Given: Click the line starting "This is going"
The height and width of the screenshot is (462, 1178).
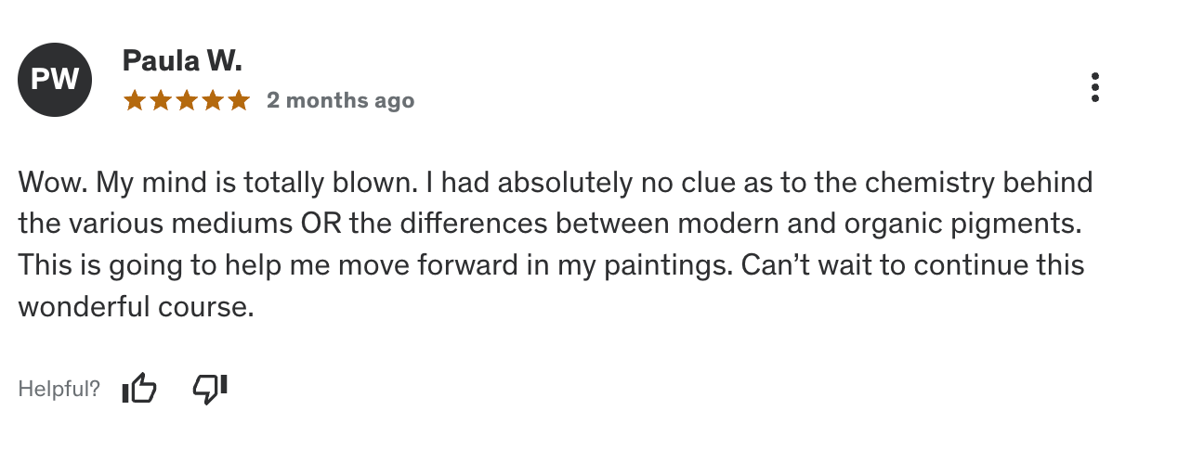Looking at the screenshot, I should click(551, 265).
